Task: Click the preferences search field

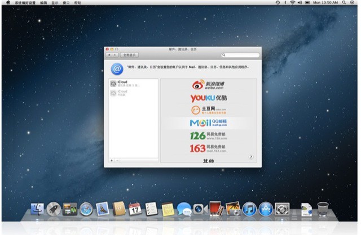Action: click(x=240, y=55)
